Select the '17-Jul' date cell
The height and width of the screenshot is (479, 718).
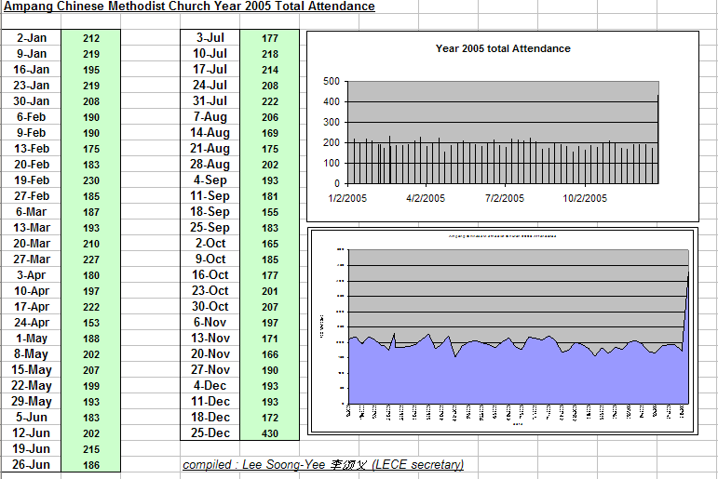pyautogui.click(x=210, y=70)
